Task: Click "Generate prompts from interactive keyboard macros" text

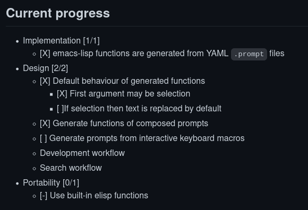Action: (x=147, y=138)
